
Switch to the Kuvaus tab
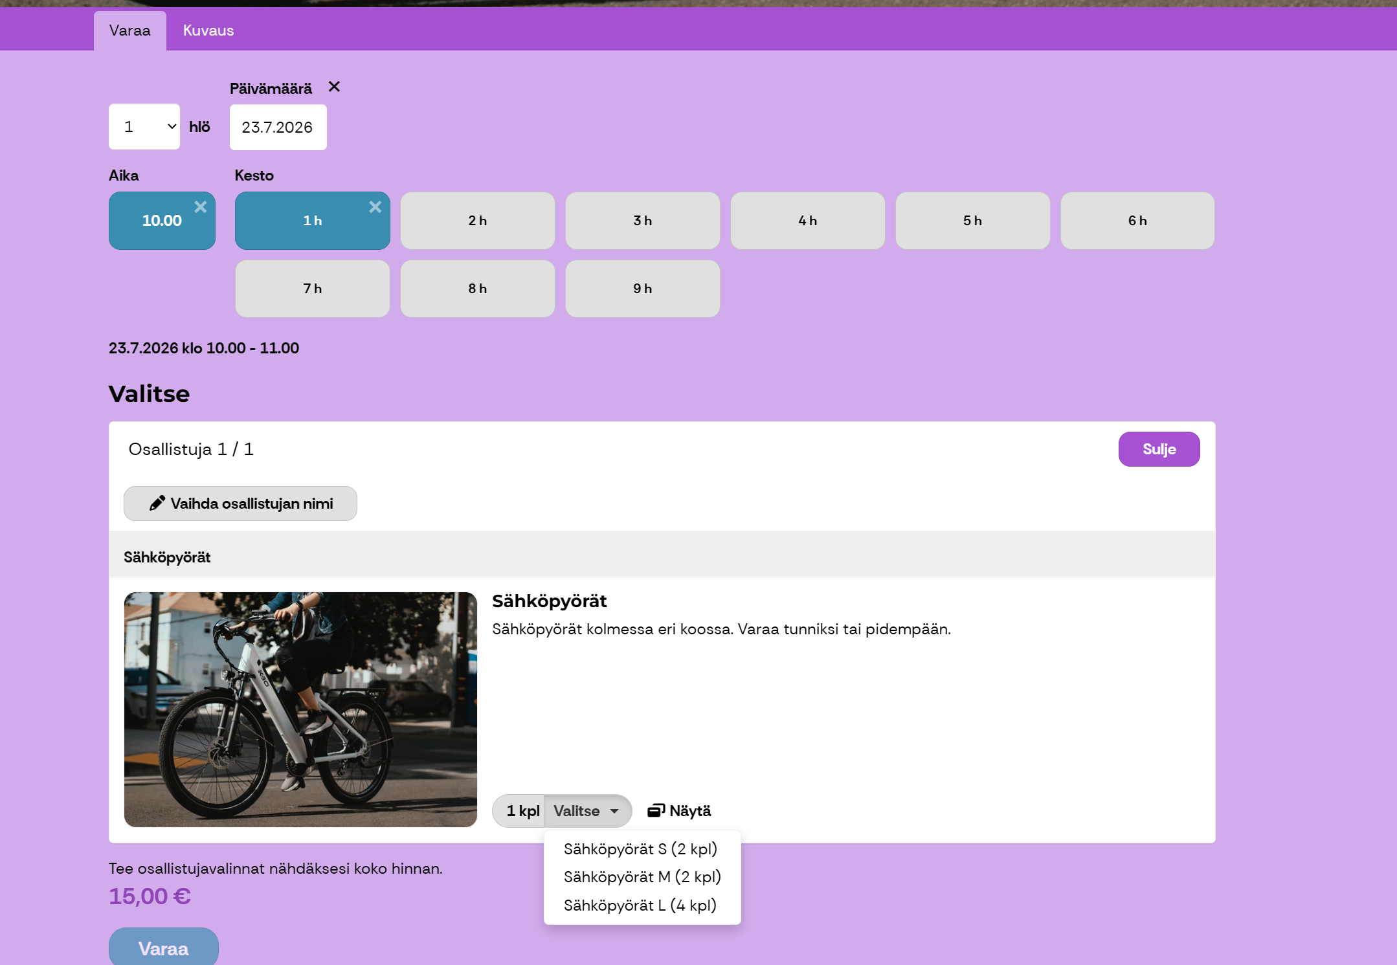(x=208, y=30)
